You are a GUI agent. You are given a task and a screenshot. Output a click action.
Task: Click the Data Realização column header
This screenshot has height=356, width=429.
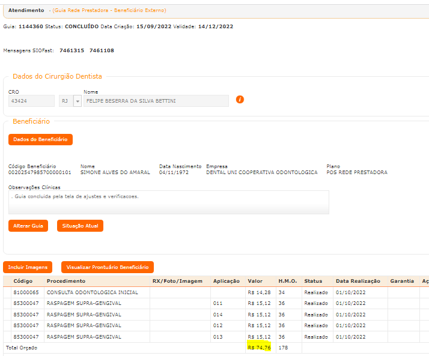(358, 281)
